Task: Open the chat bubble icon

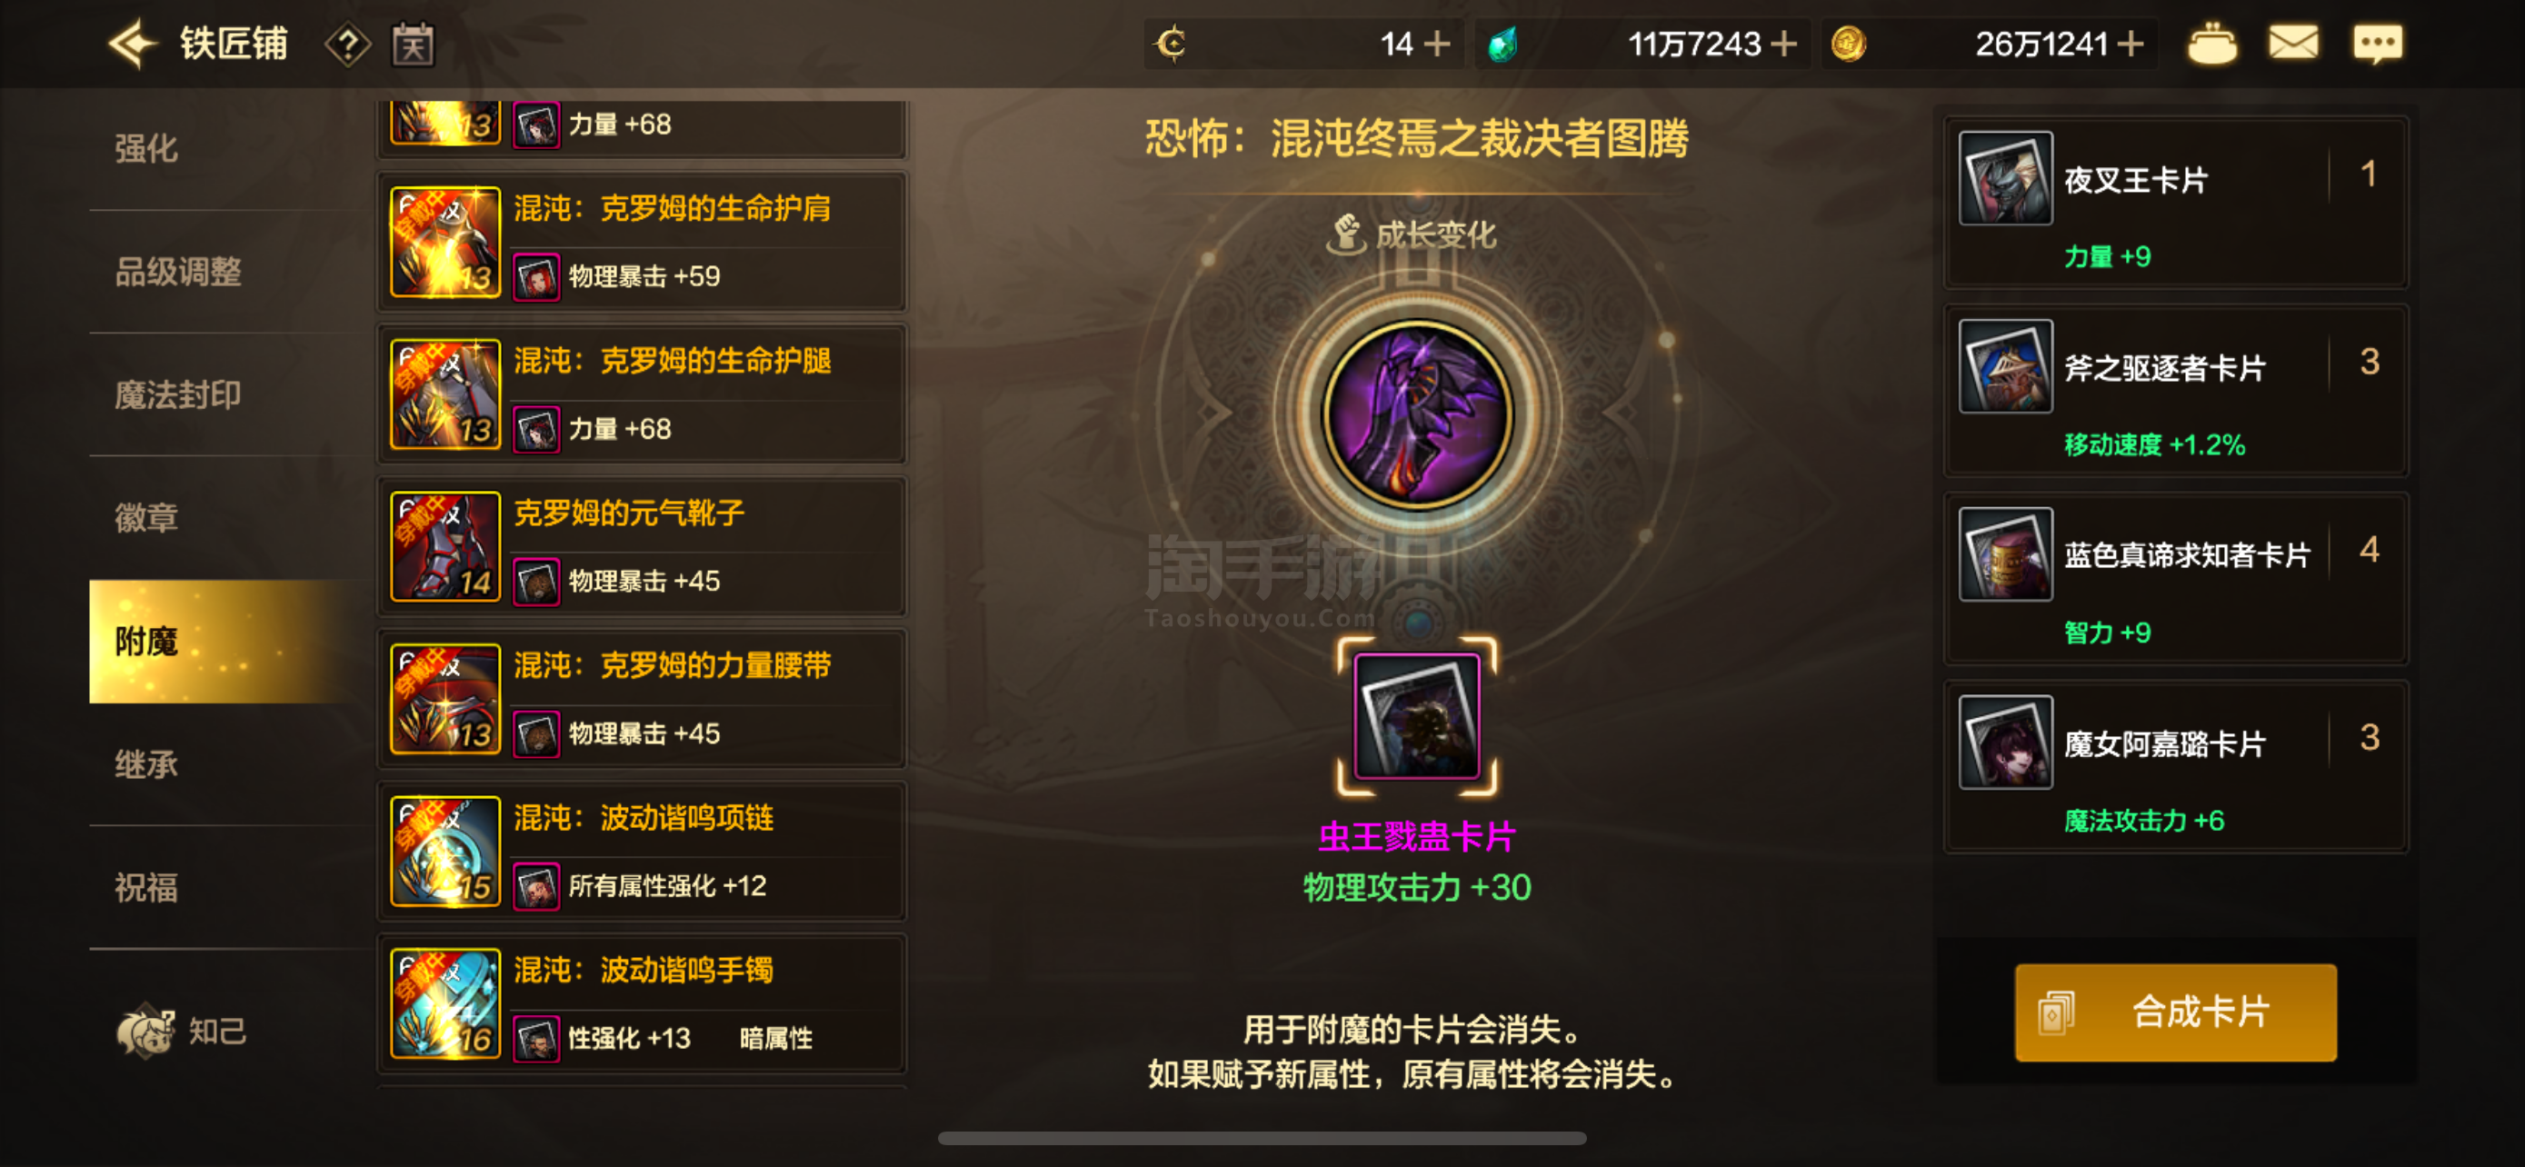Action: pos(2377,45)
